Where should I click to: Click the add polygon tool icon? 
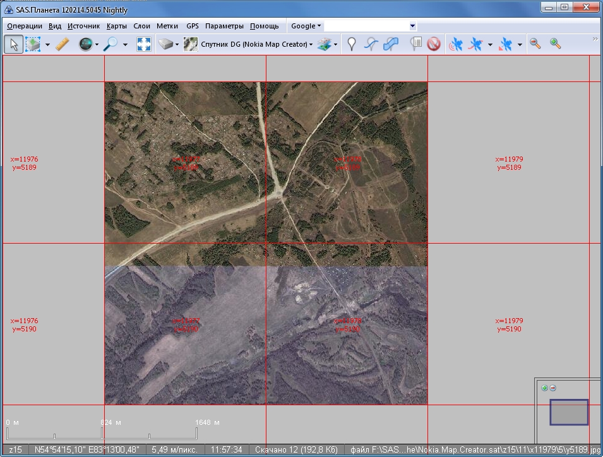(x=391, y=44)
